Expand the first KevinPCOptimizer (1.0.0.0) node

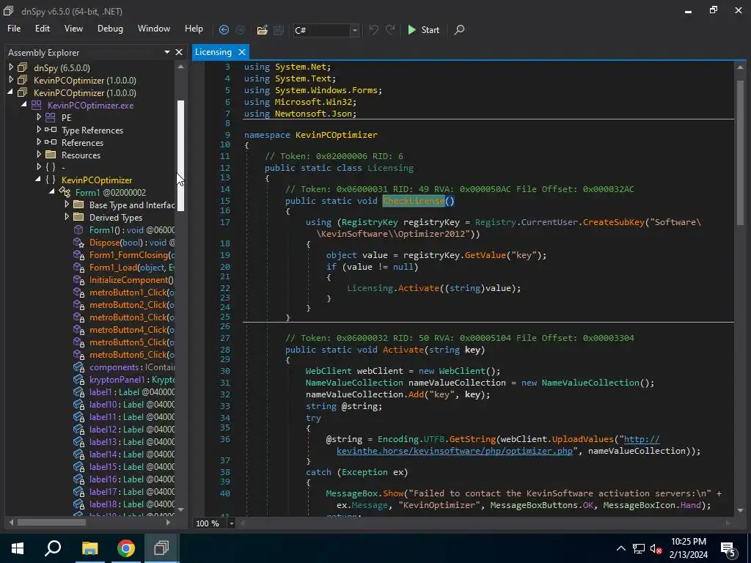click(x=11, y=80)
